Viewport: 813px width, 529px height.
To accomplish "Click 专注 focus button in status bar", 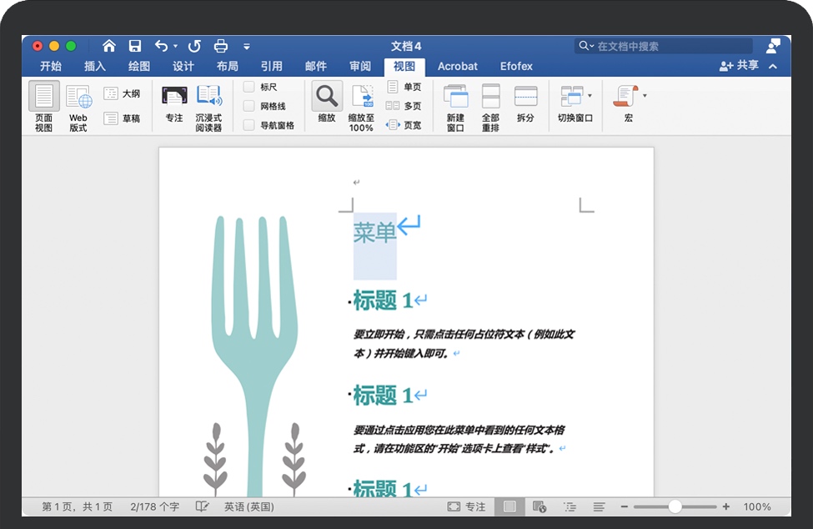I will click(x=467, y=506).
